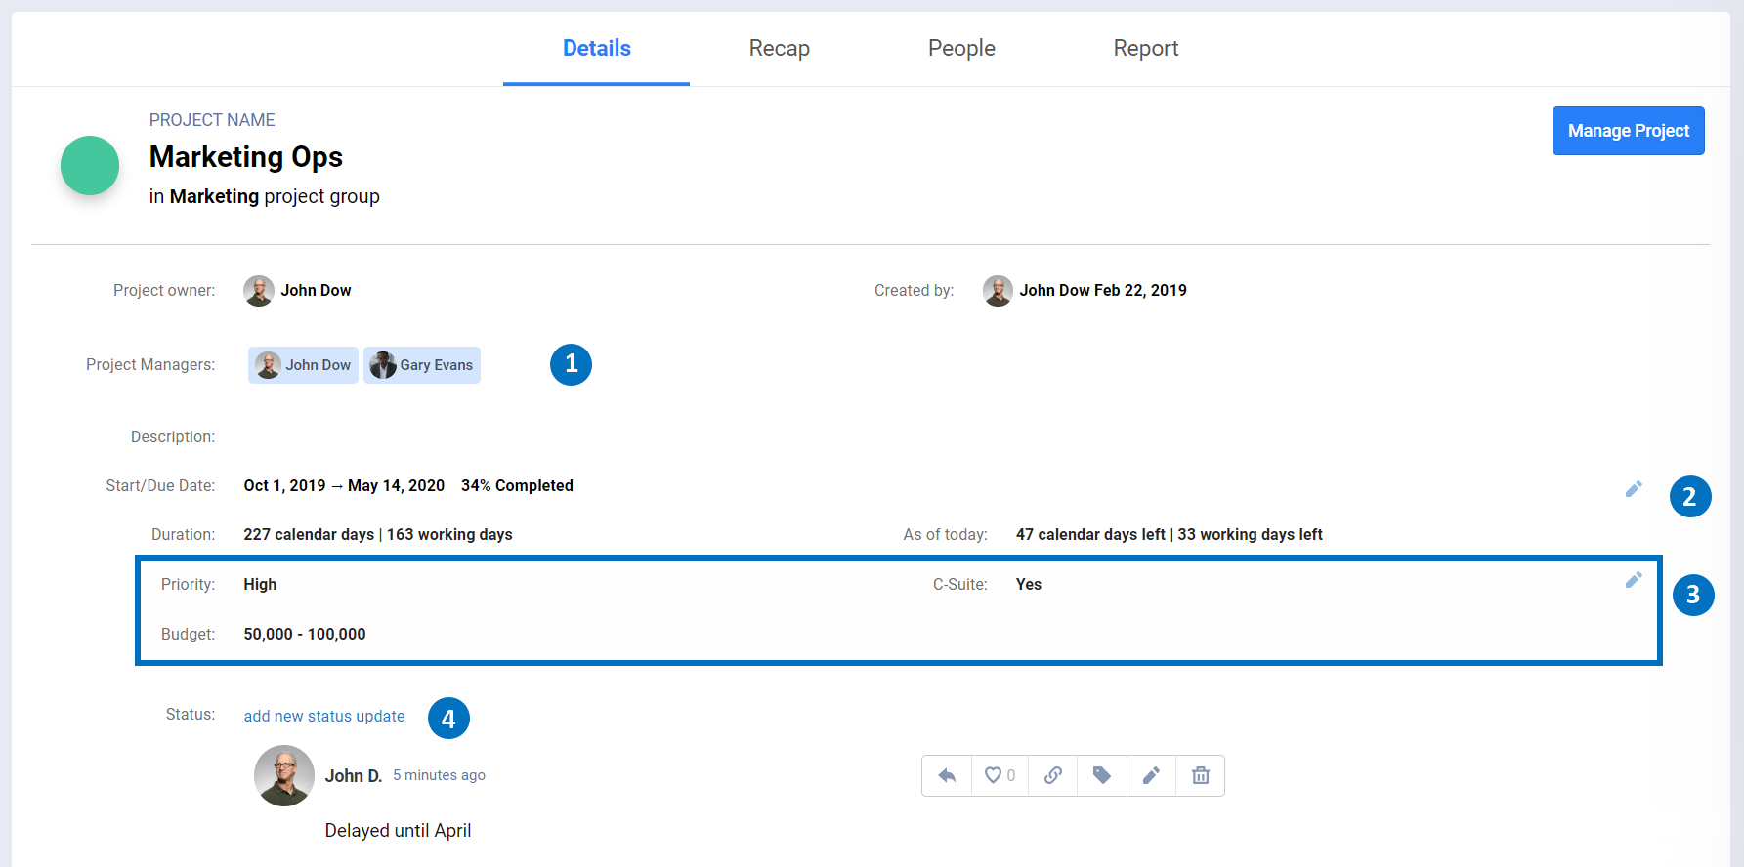
Task: Click the reply arrow icon on status update
Action: pyautogui.click(x=947, y=775)
